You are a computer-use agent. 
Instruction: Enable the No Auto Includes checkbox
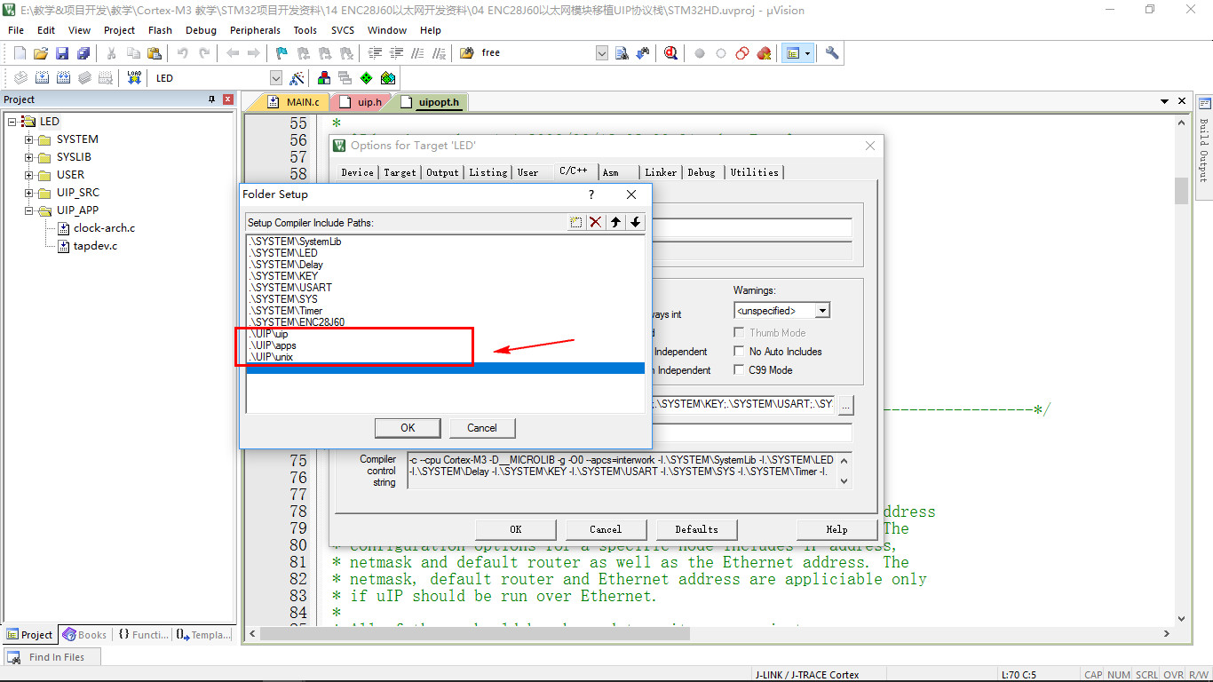[x=740, y=352]
